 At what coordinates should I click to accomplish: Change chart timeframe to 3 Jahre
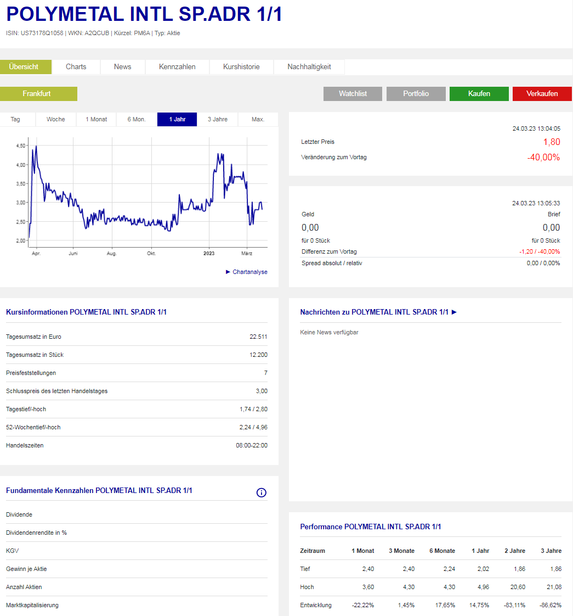pyautogui.click(x=218, y=119)
